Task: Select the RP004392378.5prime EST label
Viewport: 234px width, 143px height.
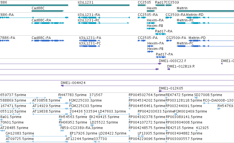Action: [x=147, y=117]
